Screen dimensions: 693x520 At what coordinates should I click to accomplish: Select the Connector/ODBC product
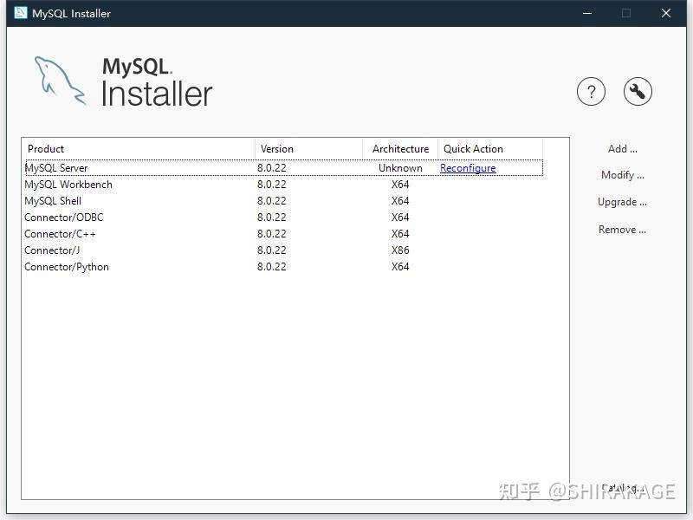[x=130, y=218]
